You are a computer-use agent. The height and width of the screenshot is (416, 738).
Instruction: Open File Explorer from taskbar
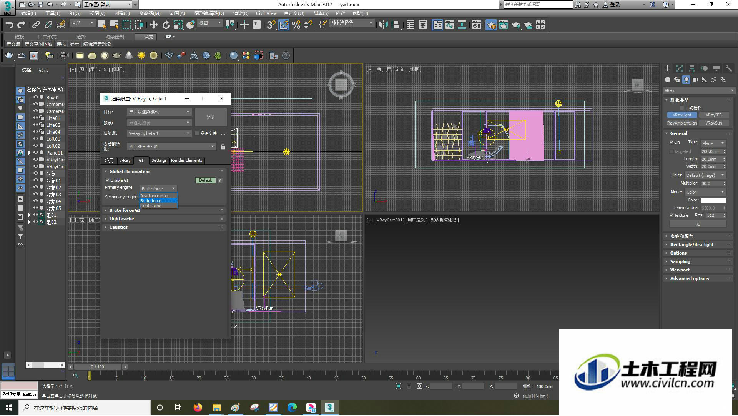[217, 408]
